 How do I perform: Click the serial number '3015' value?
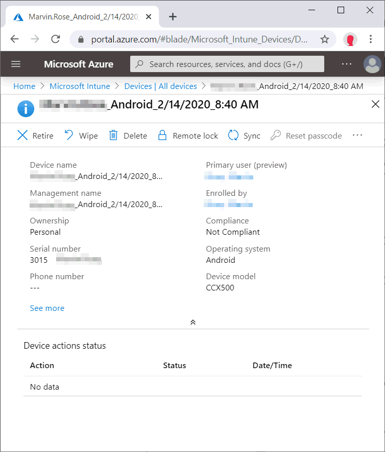tap(39, 260)
